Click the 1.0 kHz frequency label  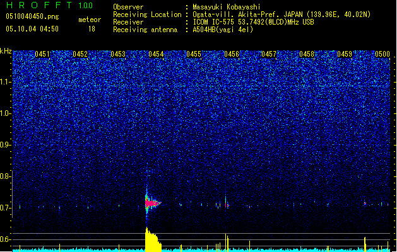[5, 114]
